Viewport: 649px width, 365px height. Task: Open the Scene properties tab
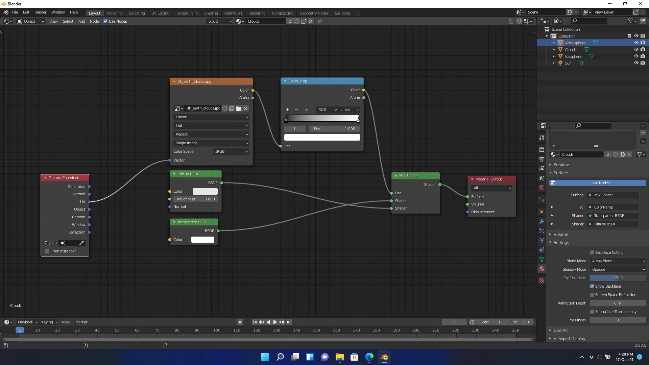point(542,178)
